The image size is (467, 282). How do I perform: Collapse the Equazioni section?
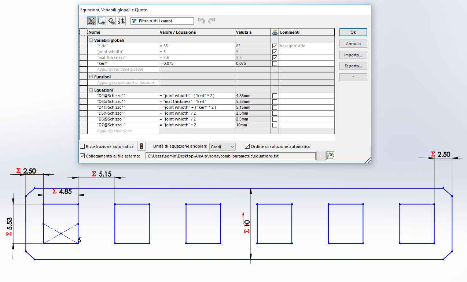(91, 90)
